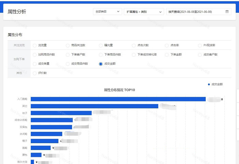Open the 扩展属性 > 类别 dropdown

click(x=144, y=12)
